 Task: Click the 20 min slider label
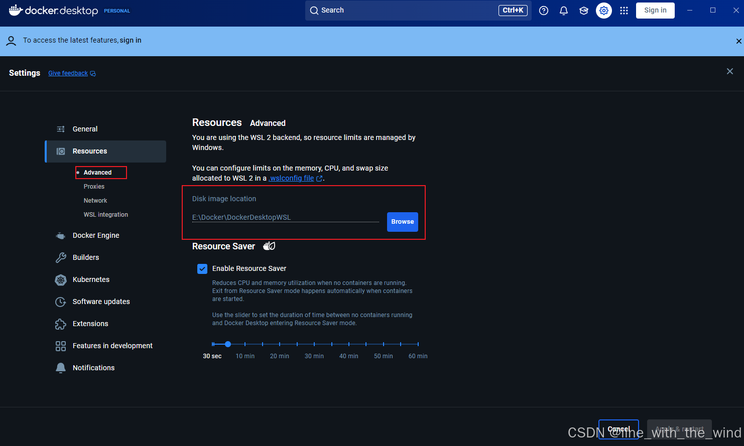coord(280,356)
